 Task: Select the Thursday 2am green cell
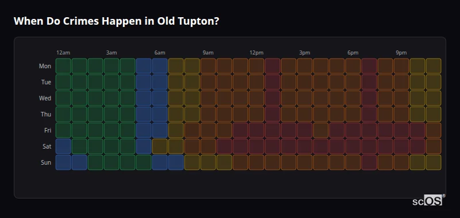click(x=95, y=114)
